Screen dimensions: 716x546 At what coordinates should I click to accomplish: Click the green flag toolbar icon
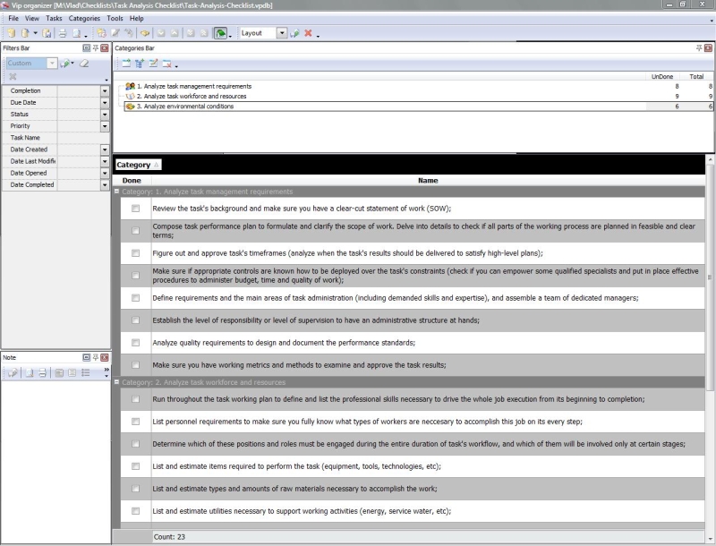(x=220, y=33)
